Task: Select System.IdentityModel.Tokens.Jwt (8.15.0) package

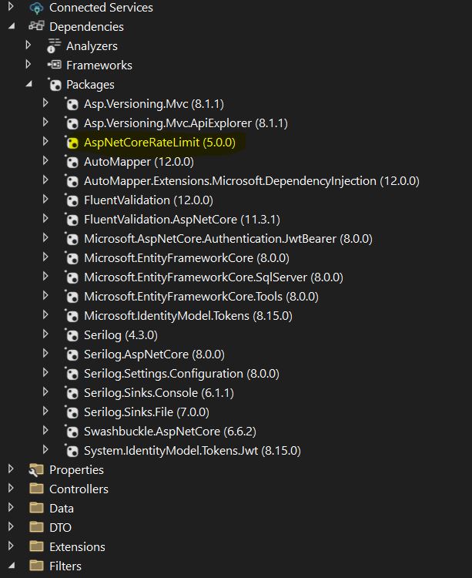Action: click(192, 451)
